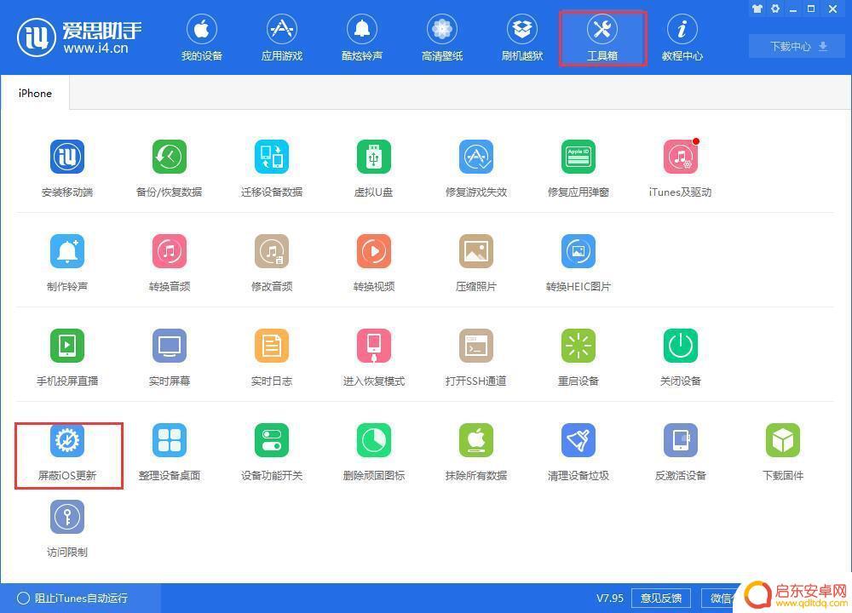Open settings gear in title bar
852x613 pixels.
pos(775,9)
